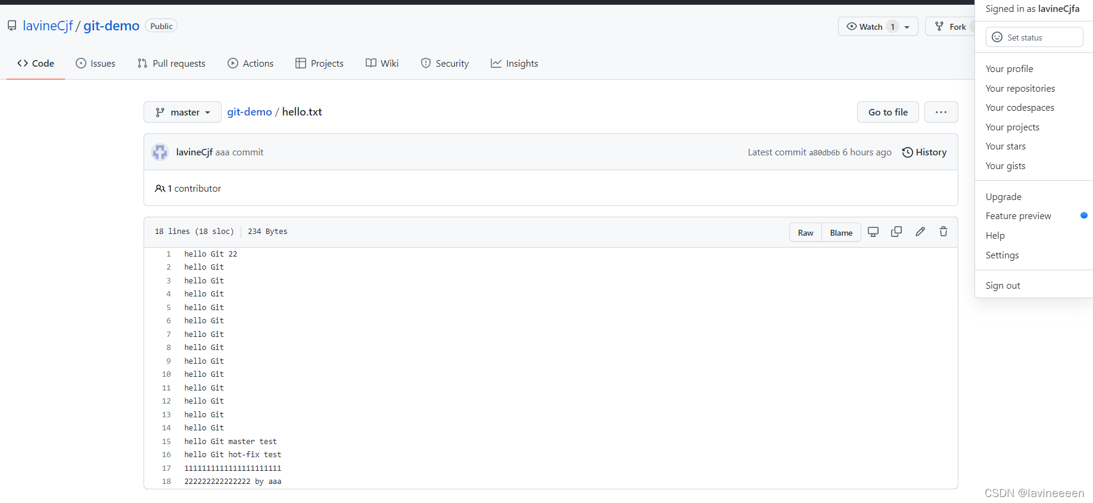
Task: Open the git-demo repository title link
Action: 111,26
